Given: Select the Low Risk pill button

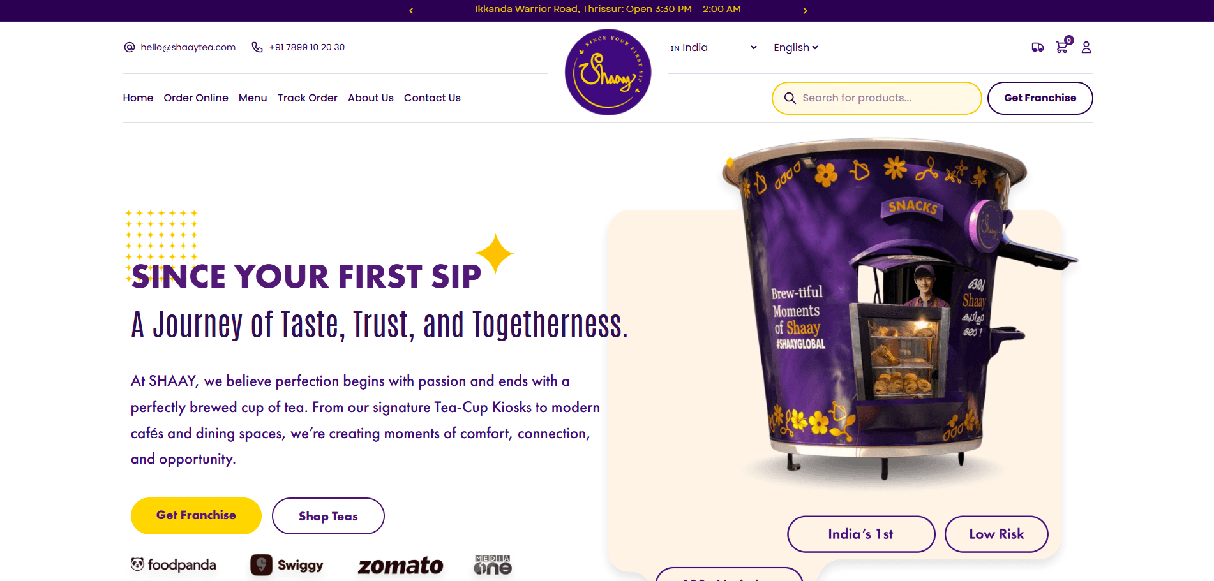Looking at the screenshot, I should pos(996,534).
